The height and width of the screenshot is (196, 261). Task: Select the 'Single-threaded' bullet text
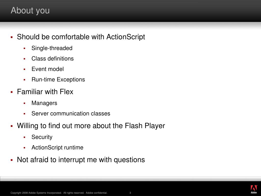(52, 48)
